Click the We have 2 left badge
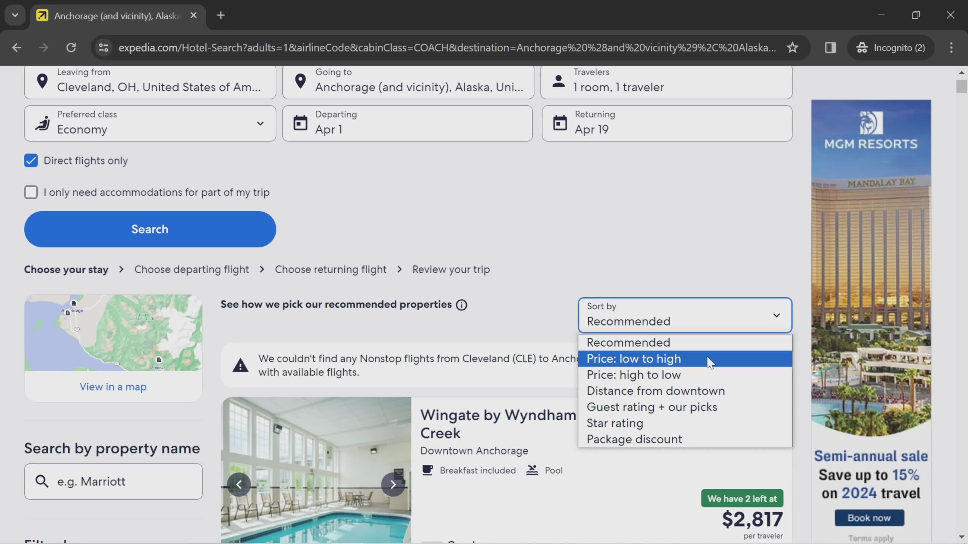968x544 pixels. pos(742,499)
